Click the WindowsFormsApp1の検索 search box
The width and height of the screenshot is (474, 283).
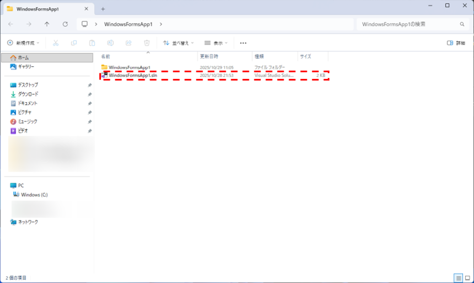tap(408, 24)
